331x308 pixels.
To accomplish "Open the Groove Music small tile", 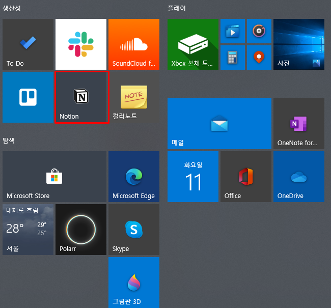I will click(259, 31).
